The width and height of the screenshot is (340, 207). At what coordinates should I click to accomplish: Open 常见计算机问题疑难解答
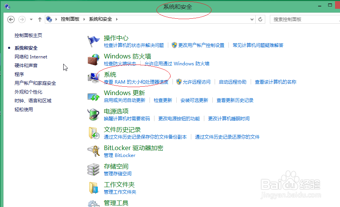tap(258, 45)
